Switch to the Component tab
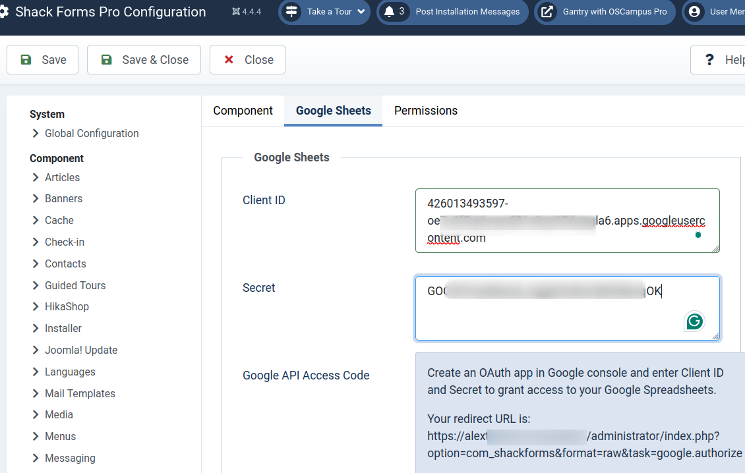 [x=243, y=111]
